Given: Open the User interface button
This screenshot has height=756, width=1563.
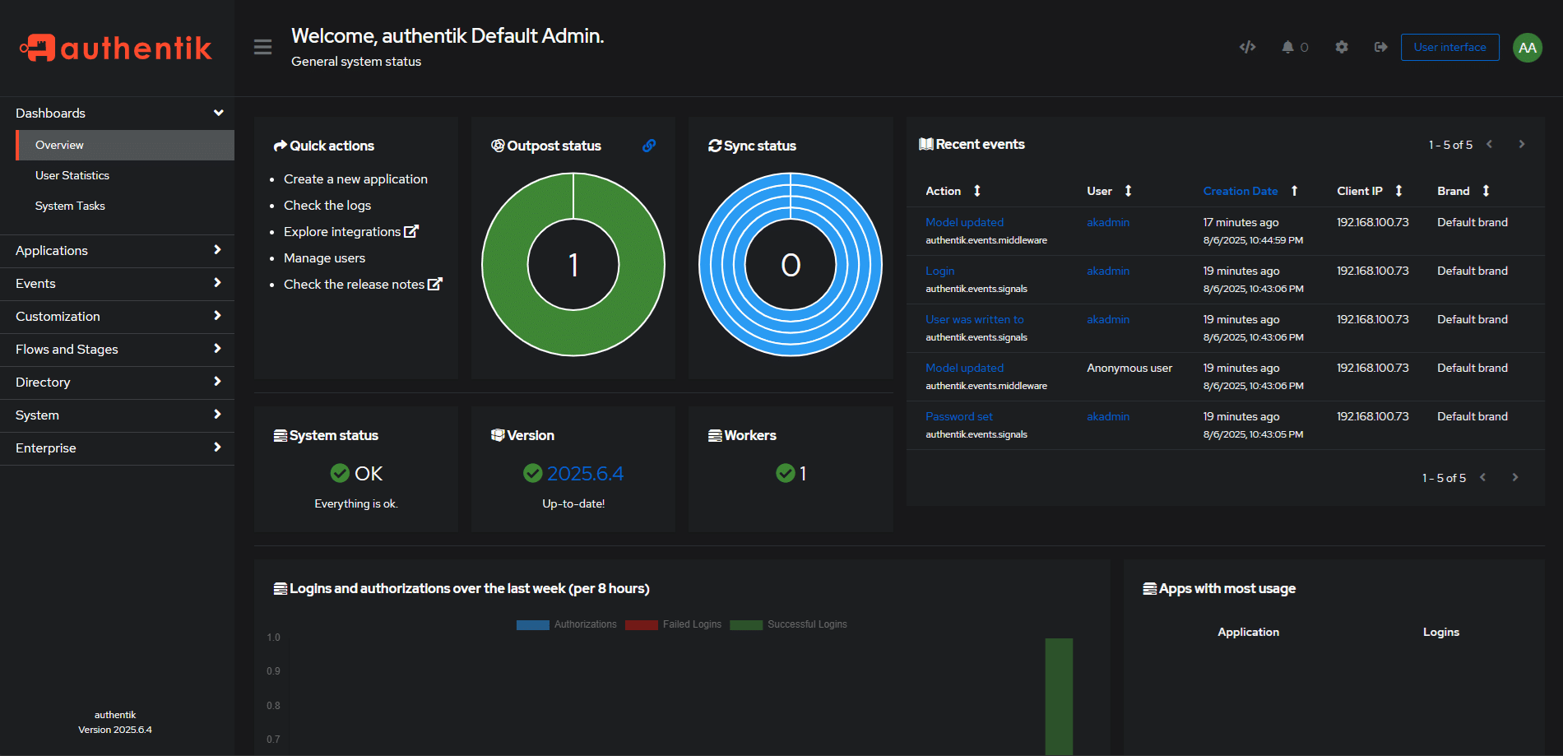Looking at the screenshot, I should 1449,47.
